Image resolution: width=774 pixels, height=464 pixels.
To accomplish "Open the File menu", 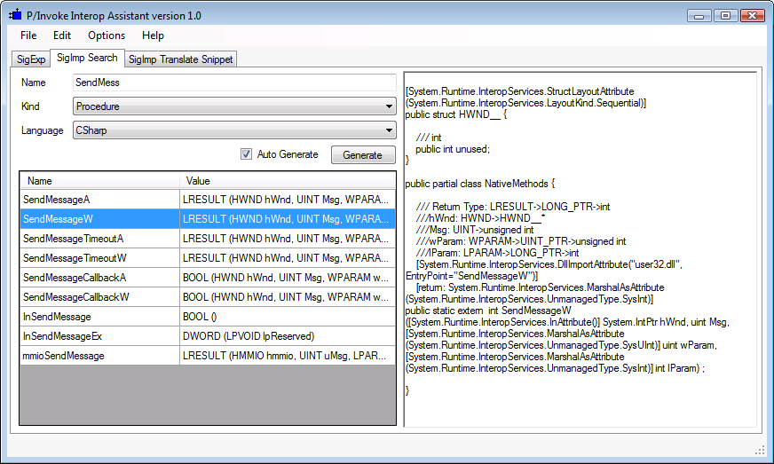I will click(x=28, y=35).
